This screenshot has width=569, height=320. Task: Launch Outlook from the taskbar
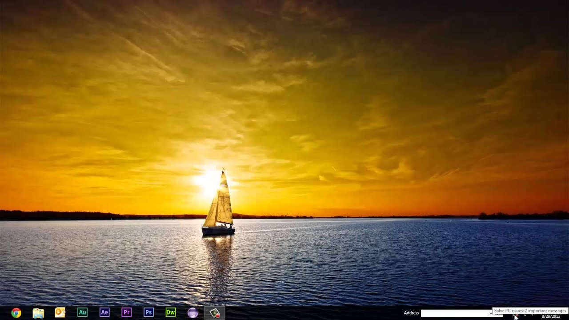click(x=60, y=312)
